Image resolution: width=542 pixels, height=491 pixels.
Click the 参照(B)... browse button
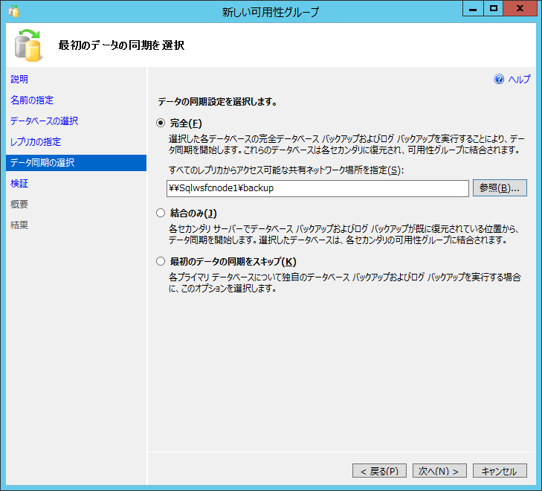[500, 188]
